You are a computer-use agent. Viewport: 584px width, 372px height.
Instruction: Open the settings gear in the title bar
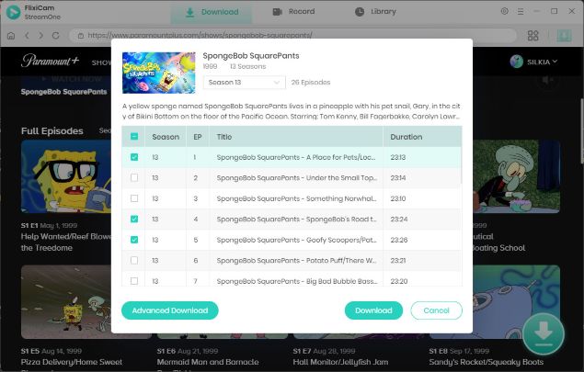coord(504,11)
